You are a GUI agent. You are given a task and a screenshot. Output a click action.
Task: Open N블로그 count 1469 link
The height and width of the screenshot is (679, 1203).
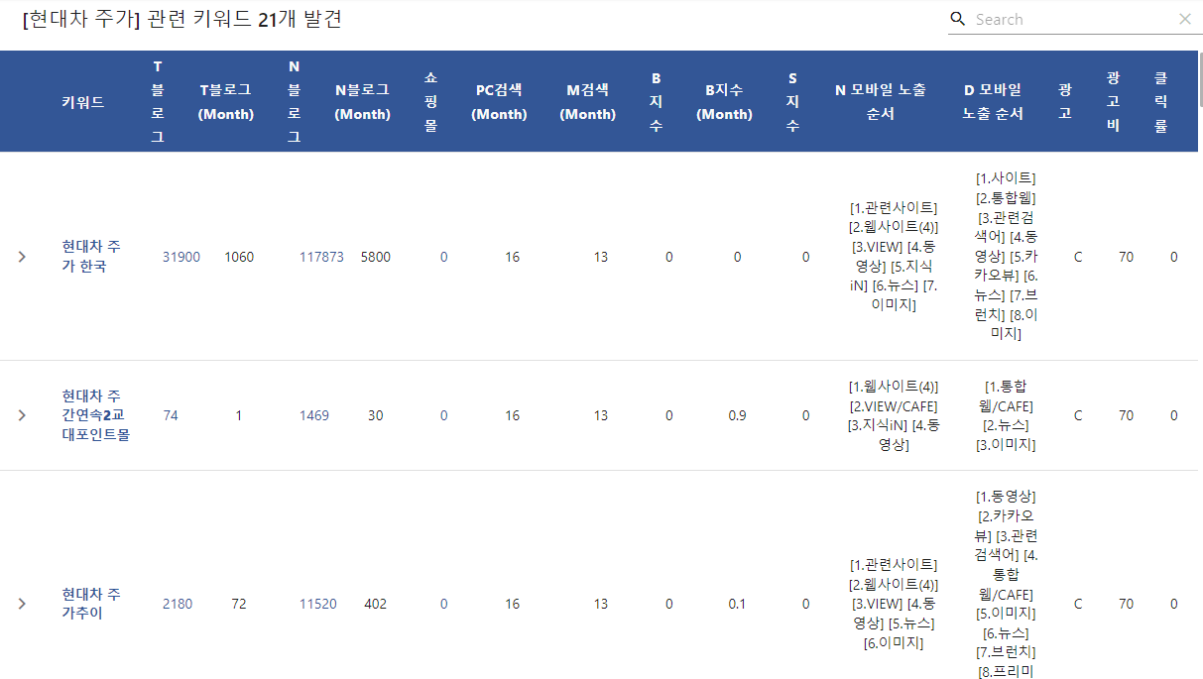pos(314,415)
